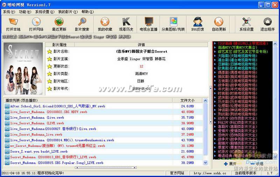The height and width of the screenshot is (177, 280).
Task: Click the 打开网络 open network icon
Action: 36,22
